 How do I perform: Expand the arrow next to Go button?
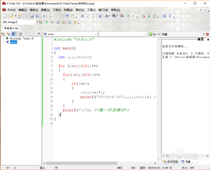159,34
